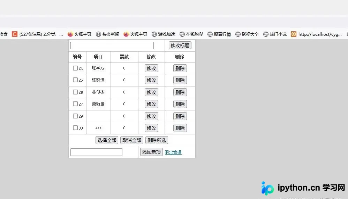Screen dimensions: 348x199
Task: Click the 编号 column header
Action: (x=77, y=57)
